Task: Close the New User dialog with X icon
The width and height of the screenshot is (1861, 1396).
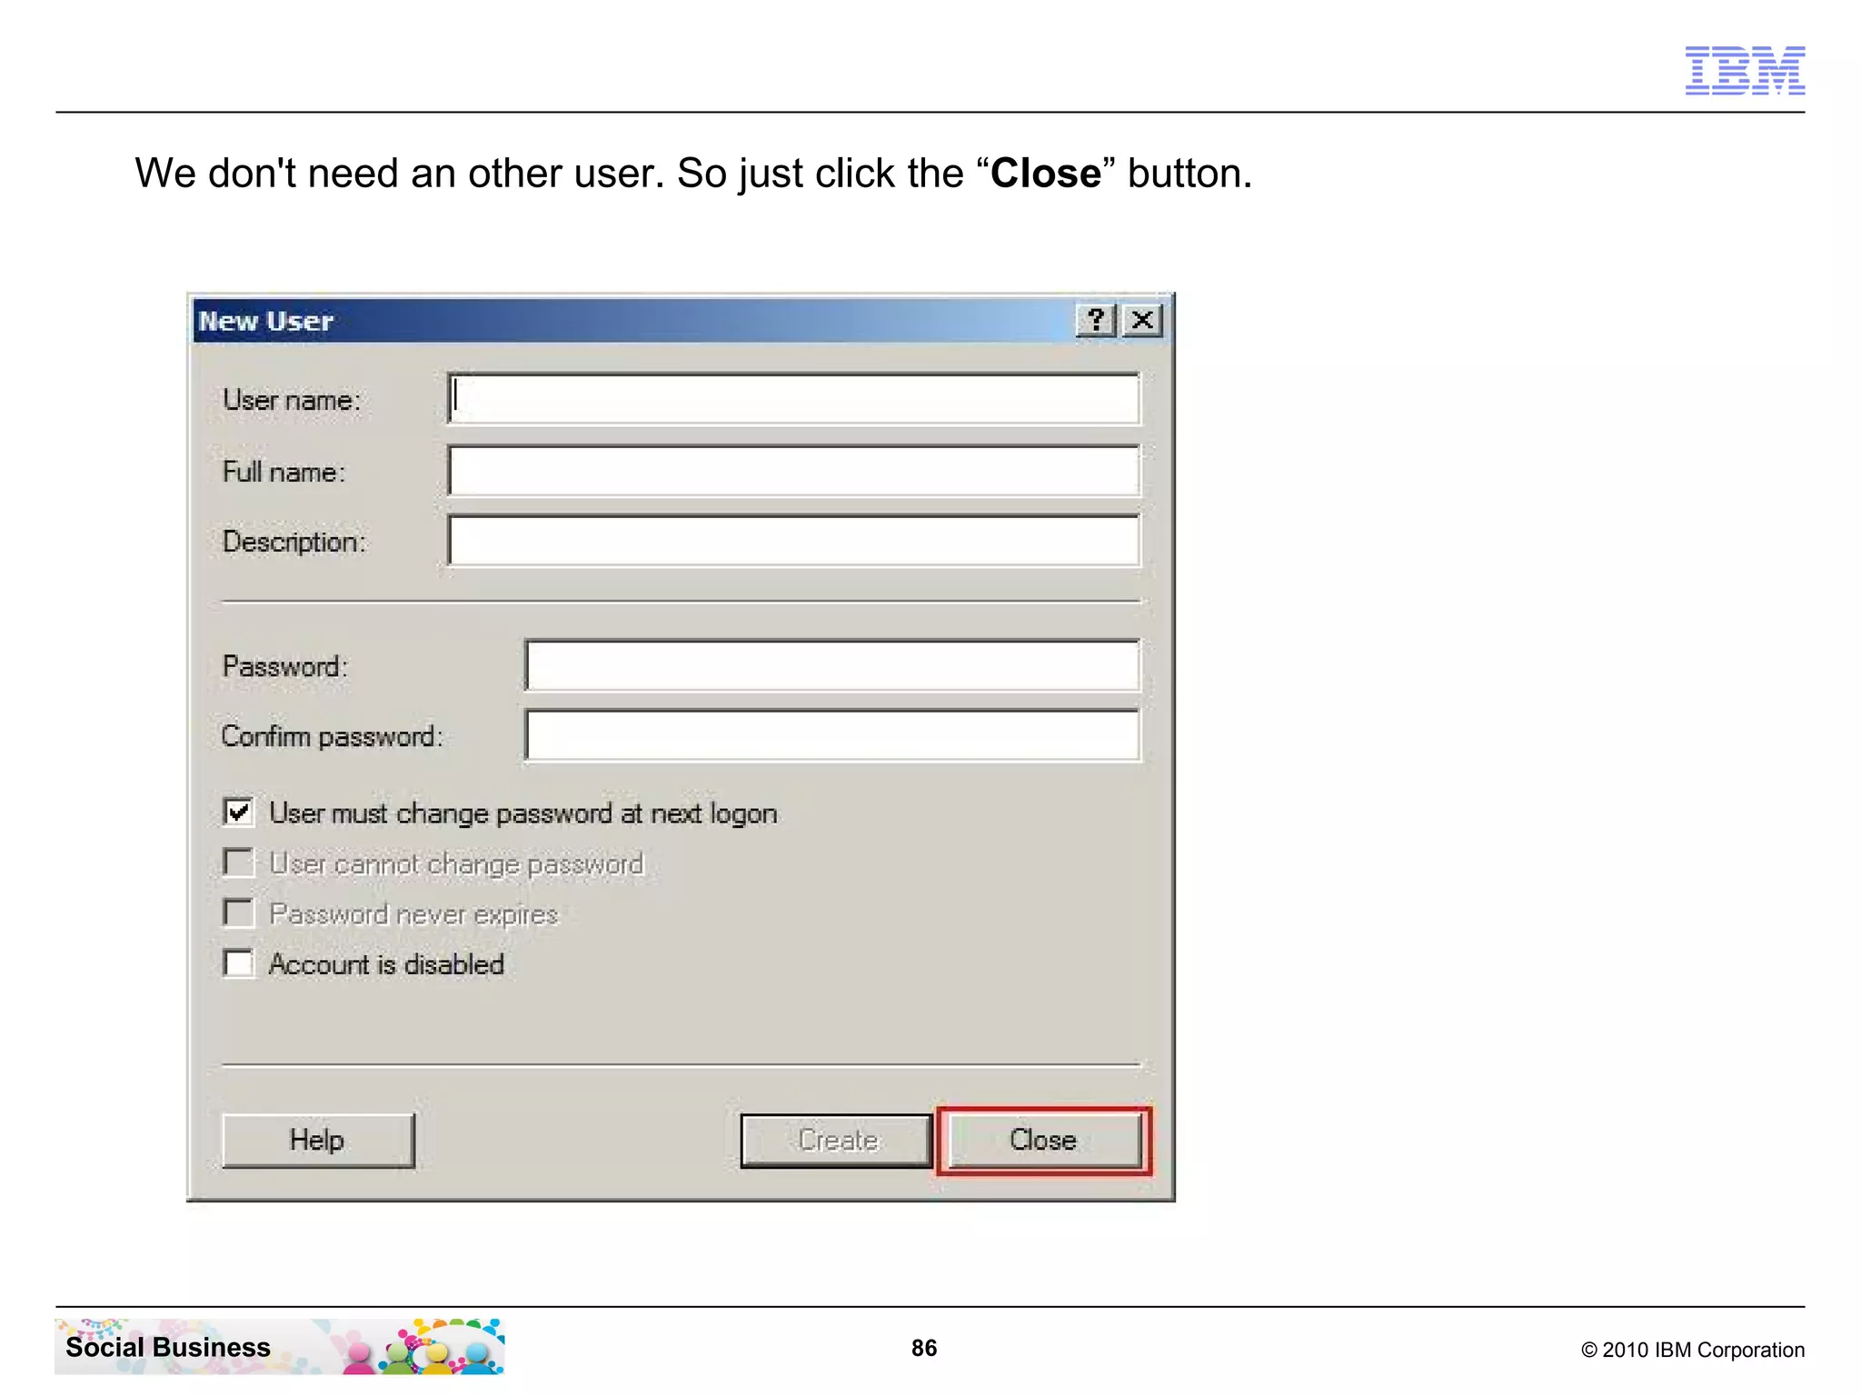Action: [1142, 320]
